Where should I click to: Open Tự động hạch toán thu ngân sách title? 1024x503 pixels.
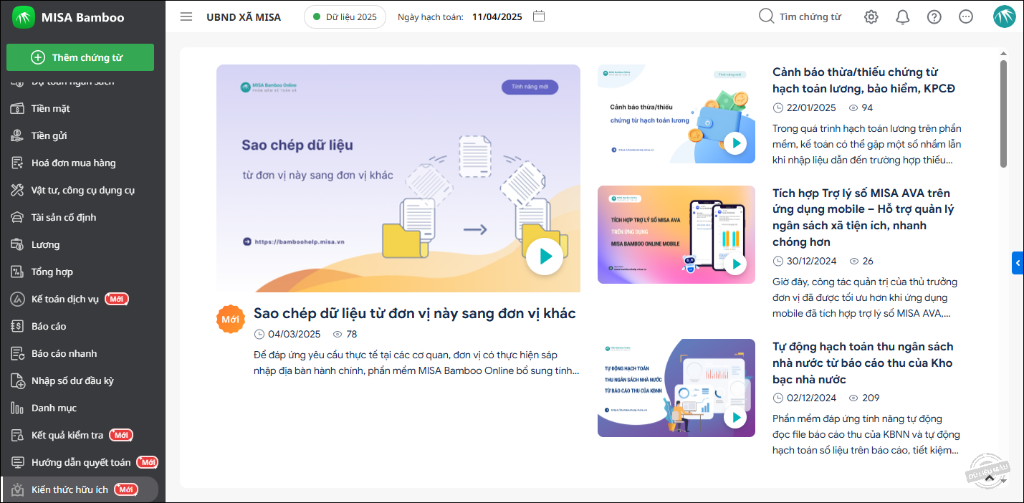click(863, 363)
